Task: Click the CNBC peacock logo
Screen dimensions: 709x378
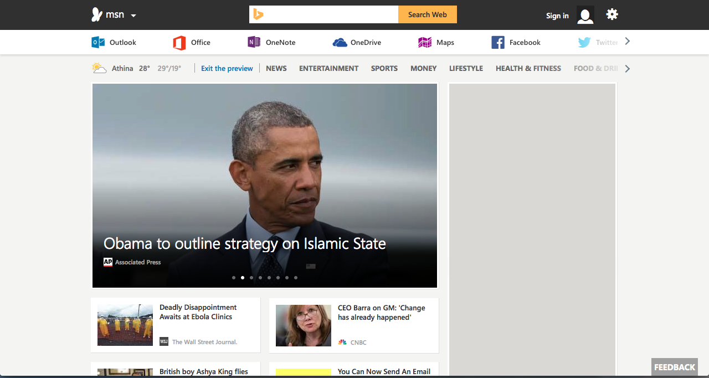Action: [342, 342]
